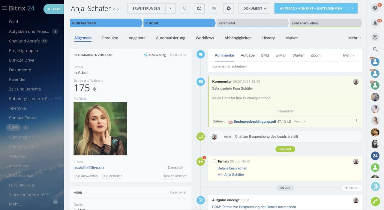Check the Termin completion checkbox
This screenshot has width=384, height=210.
point(214,161)
